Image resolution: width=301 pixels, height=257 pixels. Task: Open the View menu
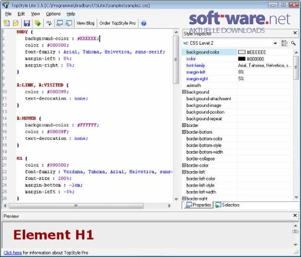36,14
